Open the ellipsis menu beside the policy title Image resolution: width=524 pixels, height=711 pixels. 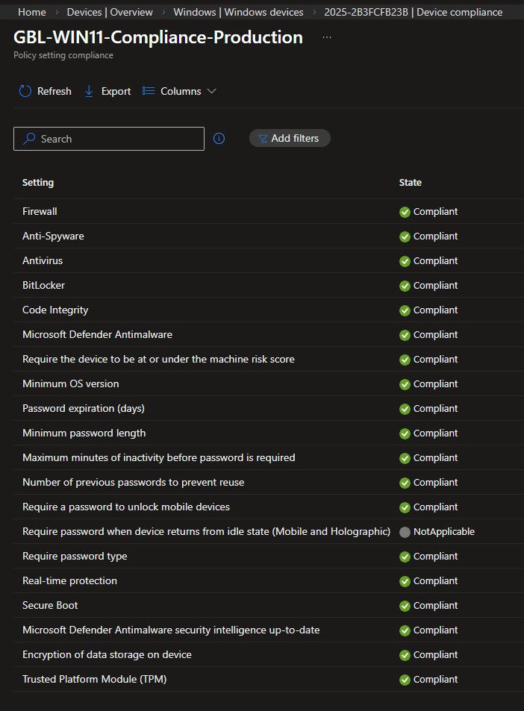(327, 37)
